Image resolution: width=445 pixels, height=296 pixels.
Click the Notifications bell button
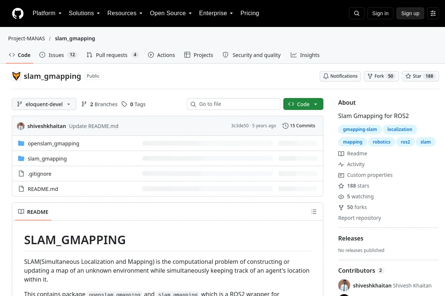pyautogui.click(x=340, y=76)
